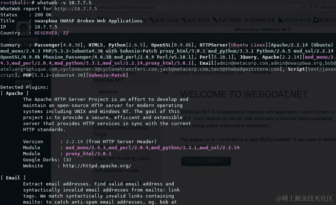This screenshot has width=336, height=205.
Task: Click the IP value 10.7.7.5
Action: tap(46, 27)
